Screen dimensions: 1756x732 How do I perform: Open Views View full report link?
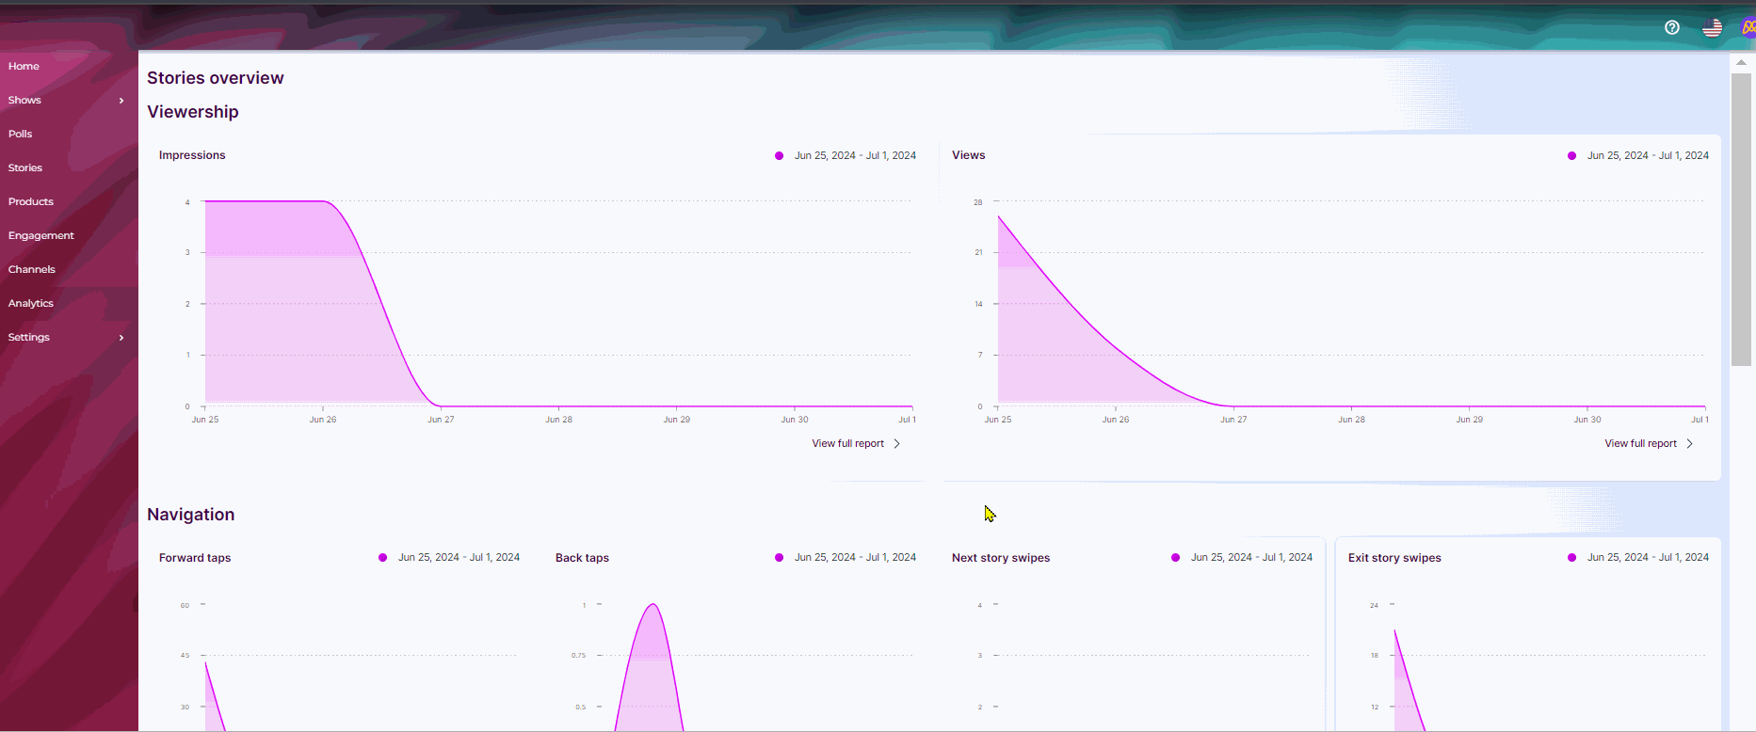pos(1640,444)
